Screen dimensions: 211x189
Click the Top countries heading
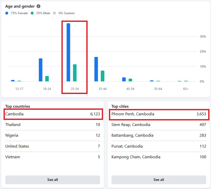[18, 106]
